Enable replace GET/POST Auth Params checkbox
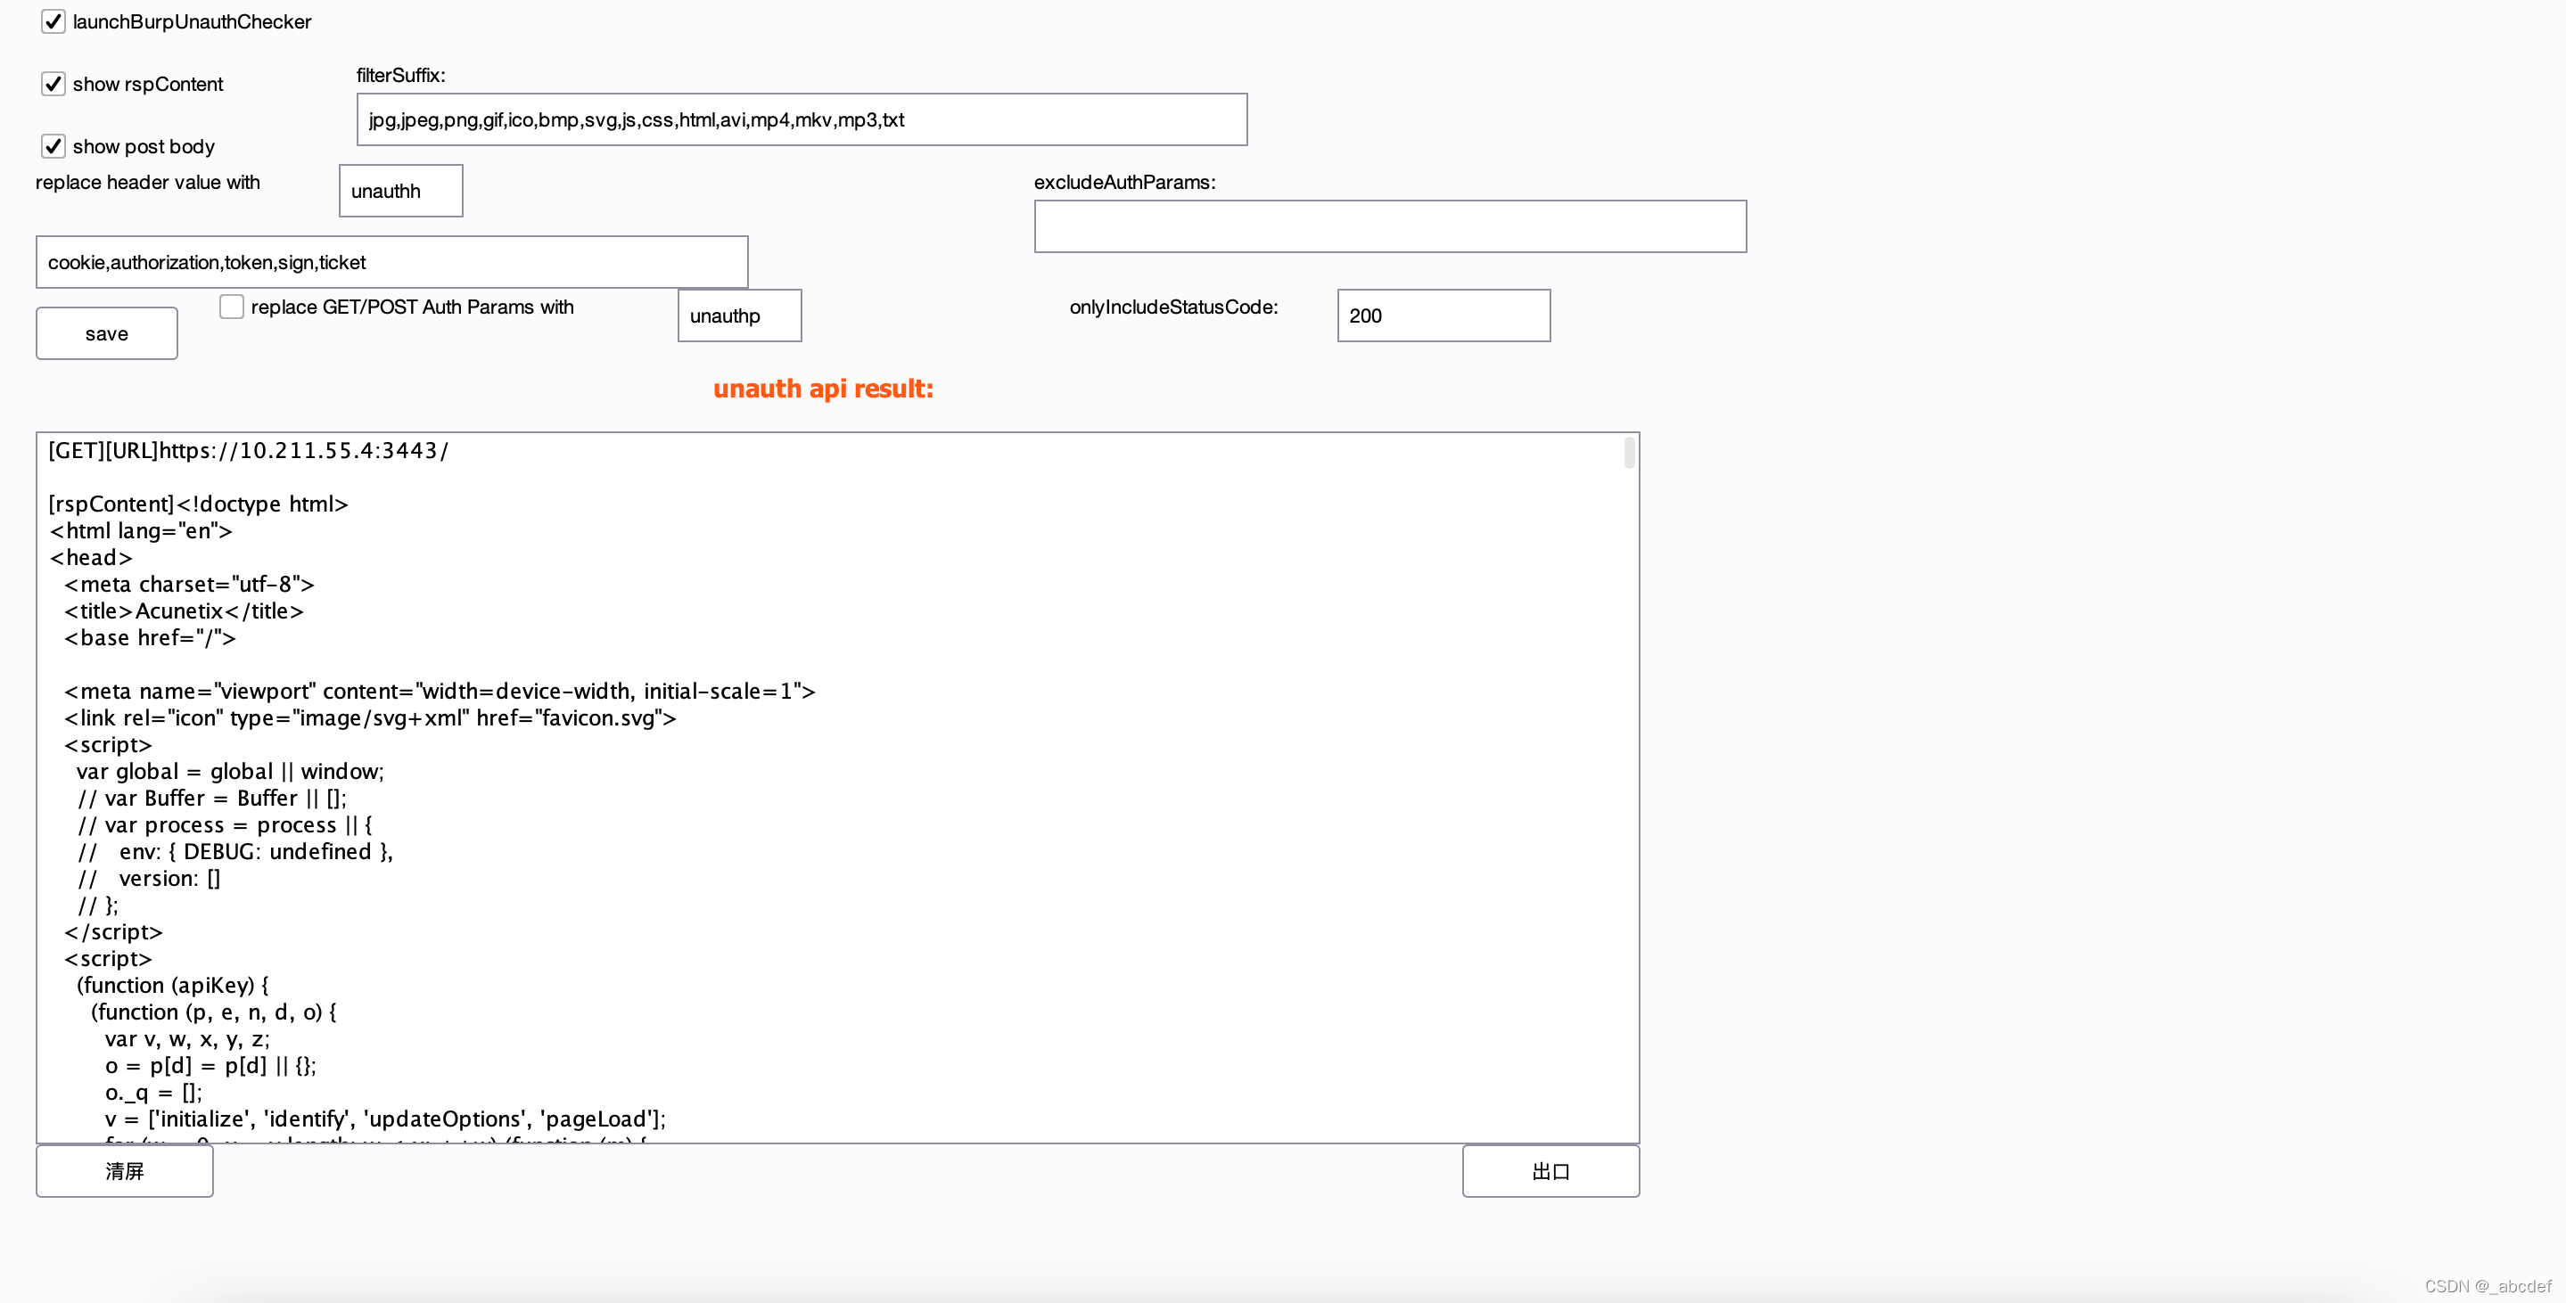Viewport: 2566px width, 1303px height. (x=231, y=307)
